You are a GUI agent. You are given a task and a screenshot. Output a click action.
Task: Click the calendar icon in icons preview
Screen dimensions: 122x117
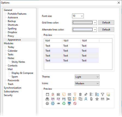coord(47,94)
